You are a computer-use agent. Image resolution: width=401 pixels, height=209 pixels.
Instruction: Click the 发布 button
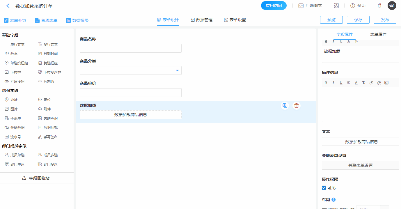click(x=385, y=20)
